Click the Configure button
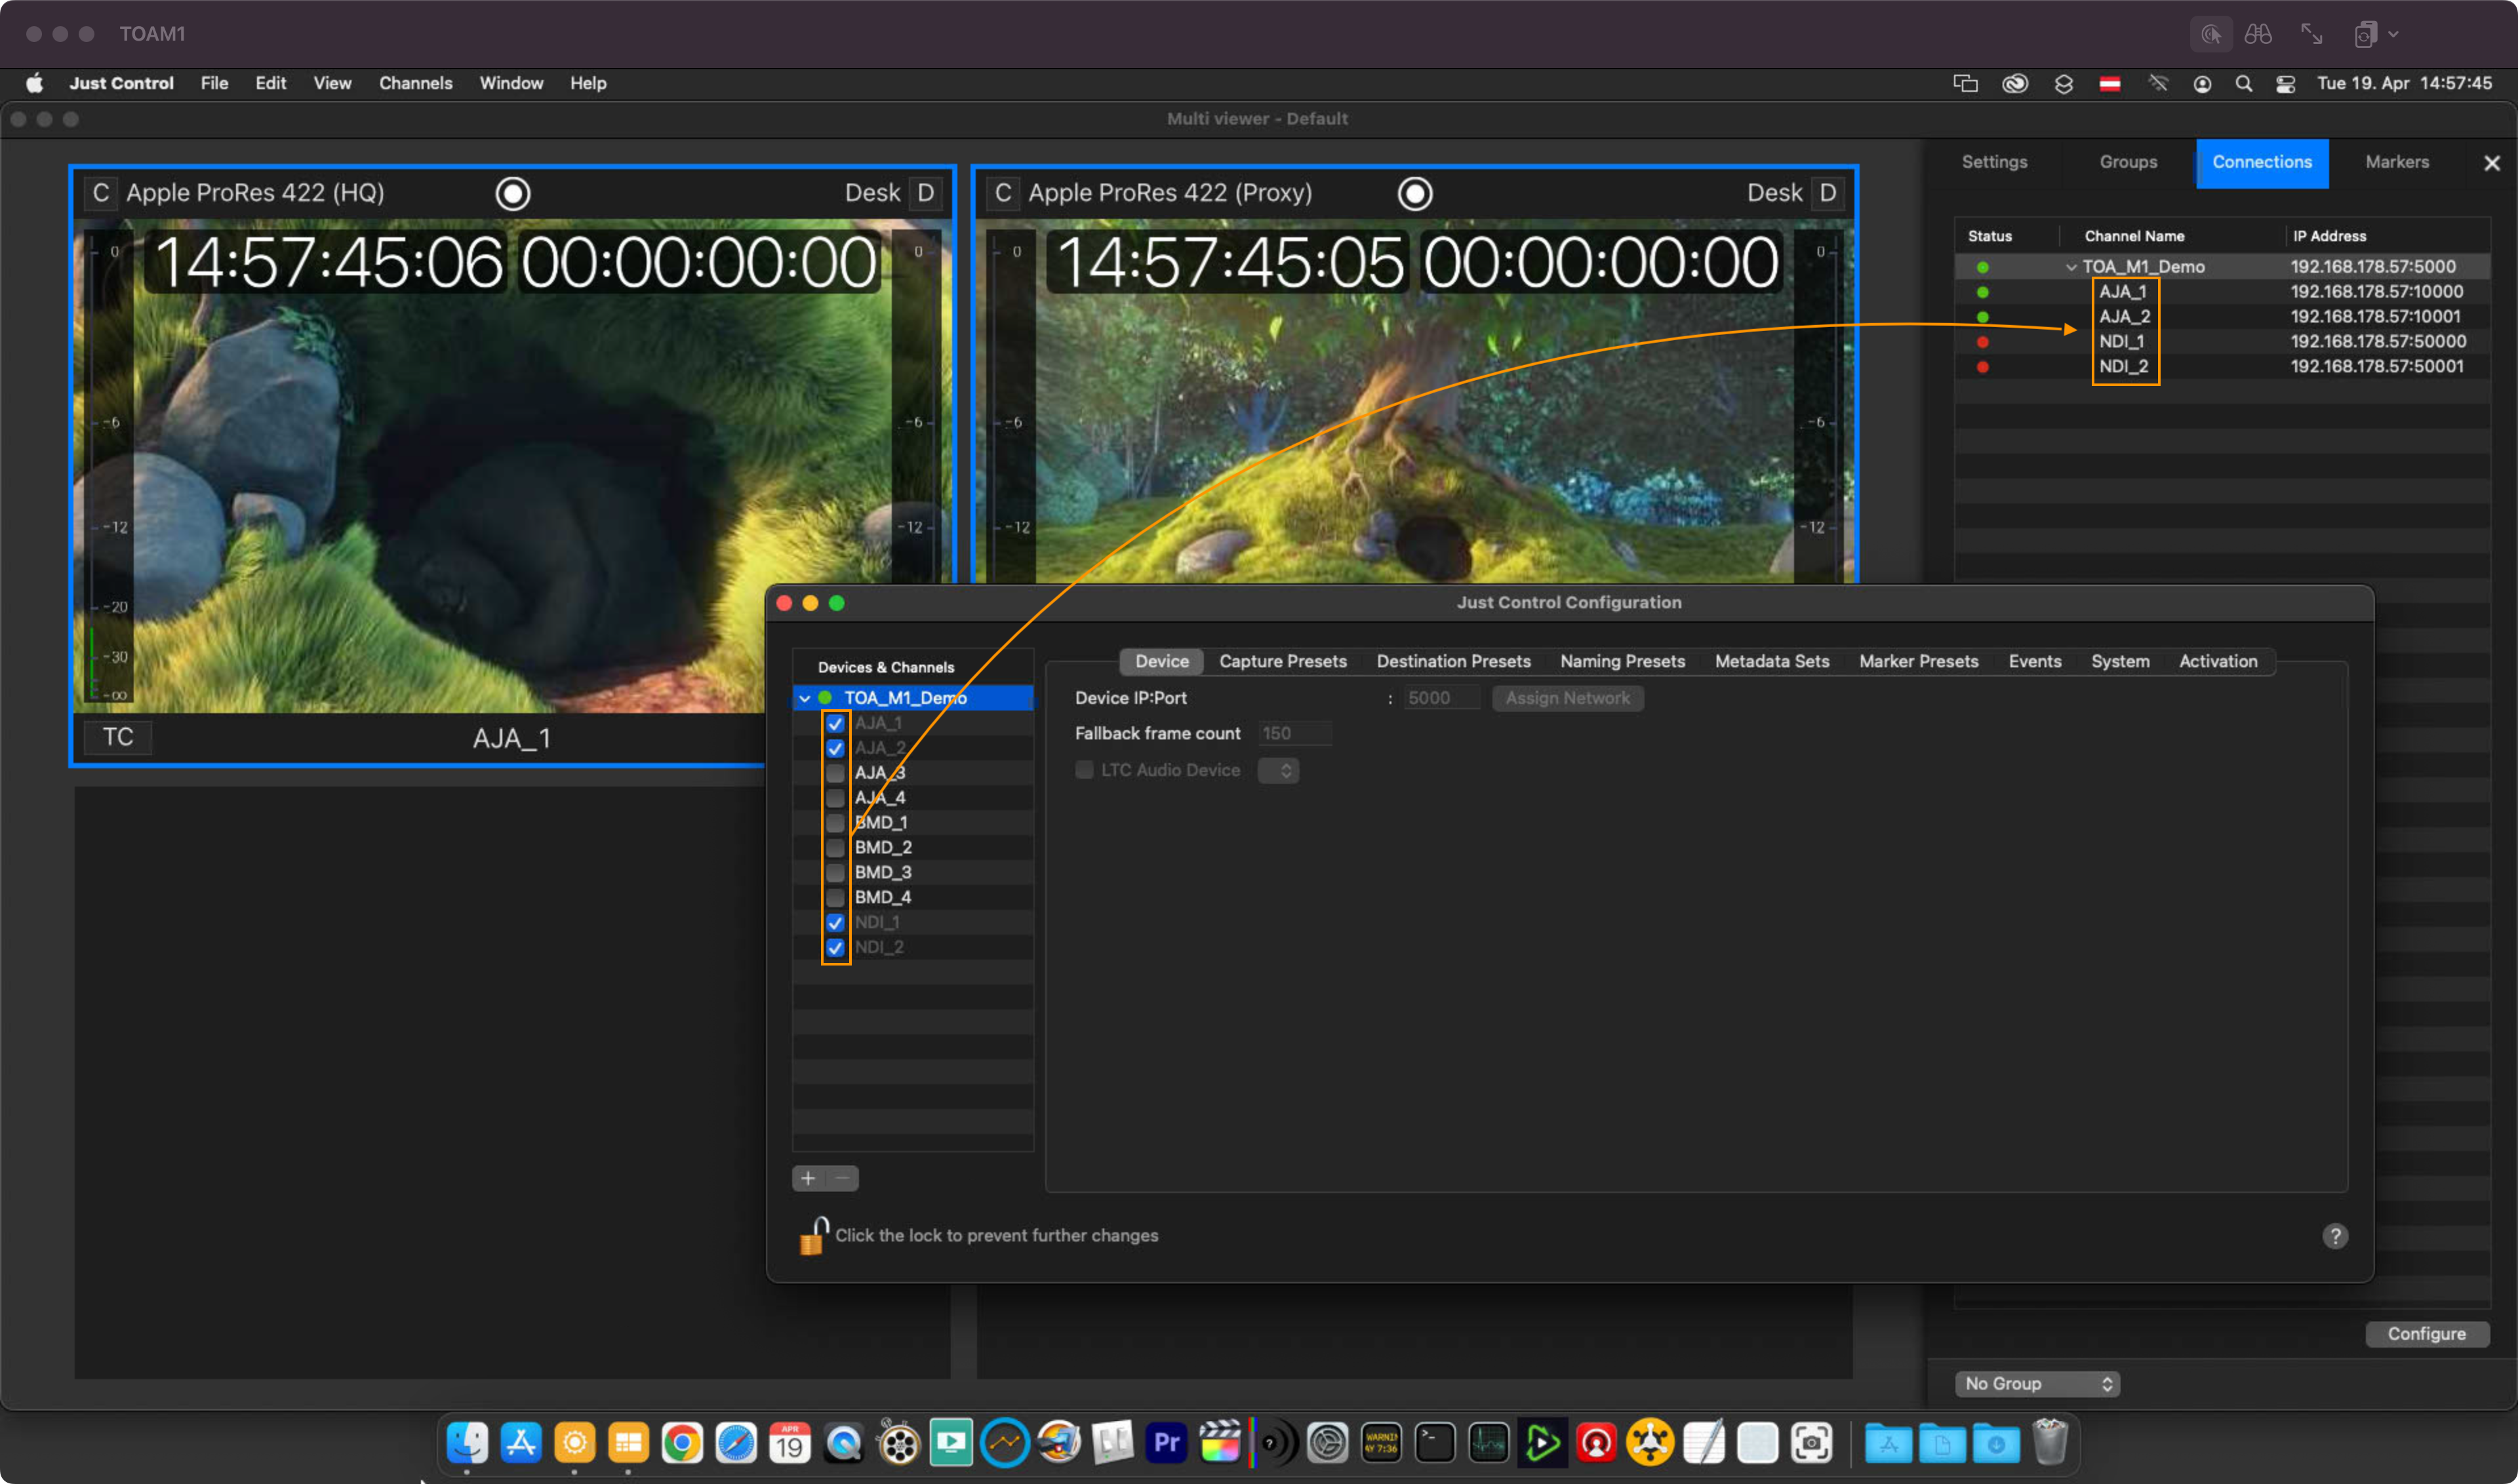2518x1484 pixels. coord(2426,1333)
